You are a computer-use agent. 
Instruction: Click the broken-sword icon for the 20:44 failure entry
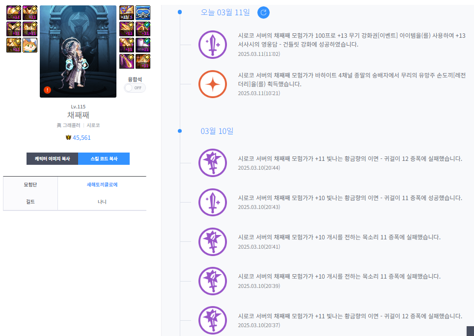[212, 163]
